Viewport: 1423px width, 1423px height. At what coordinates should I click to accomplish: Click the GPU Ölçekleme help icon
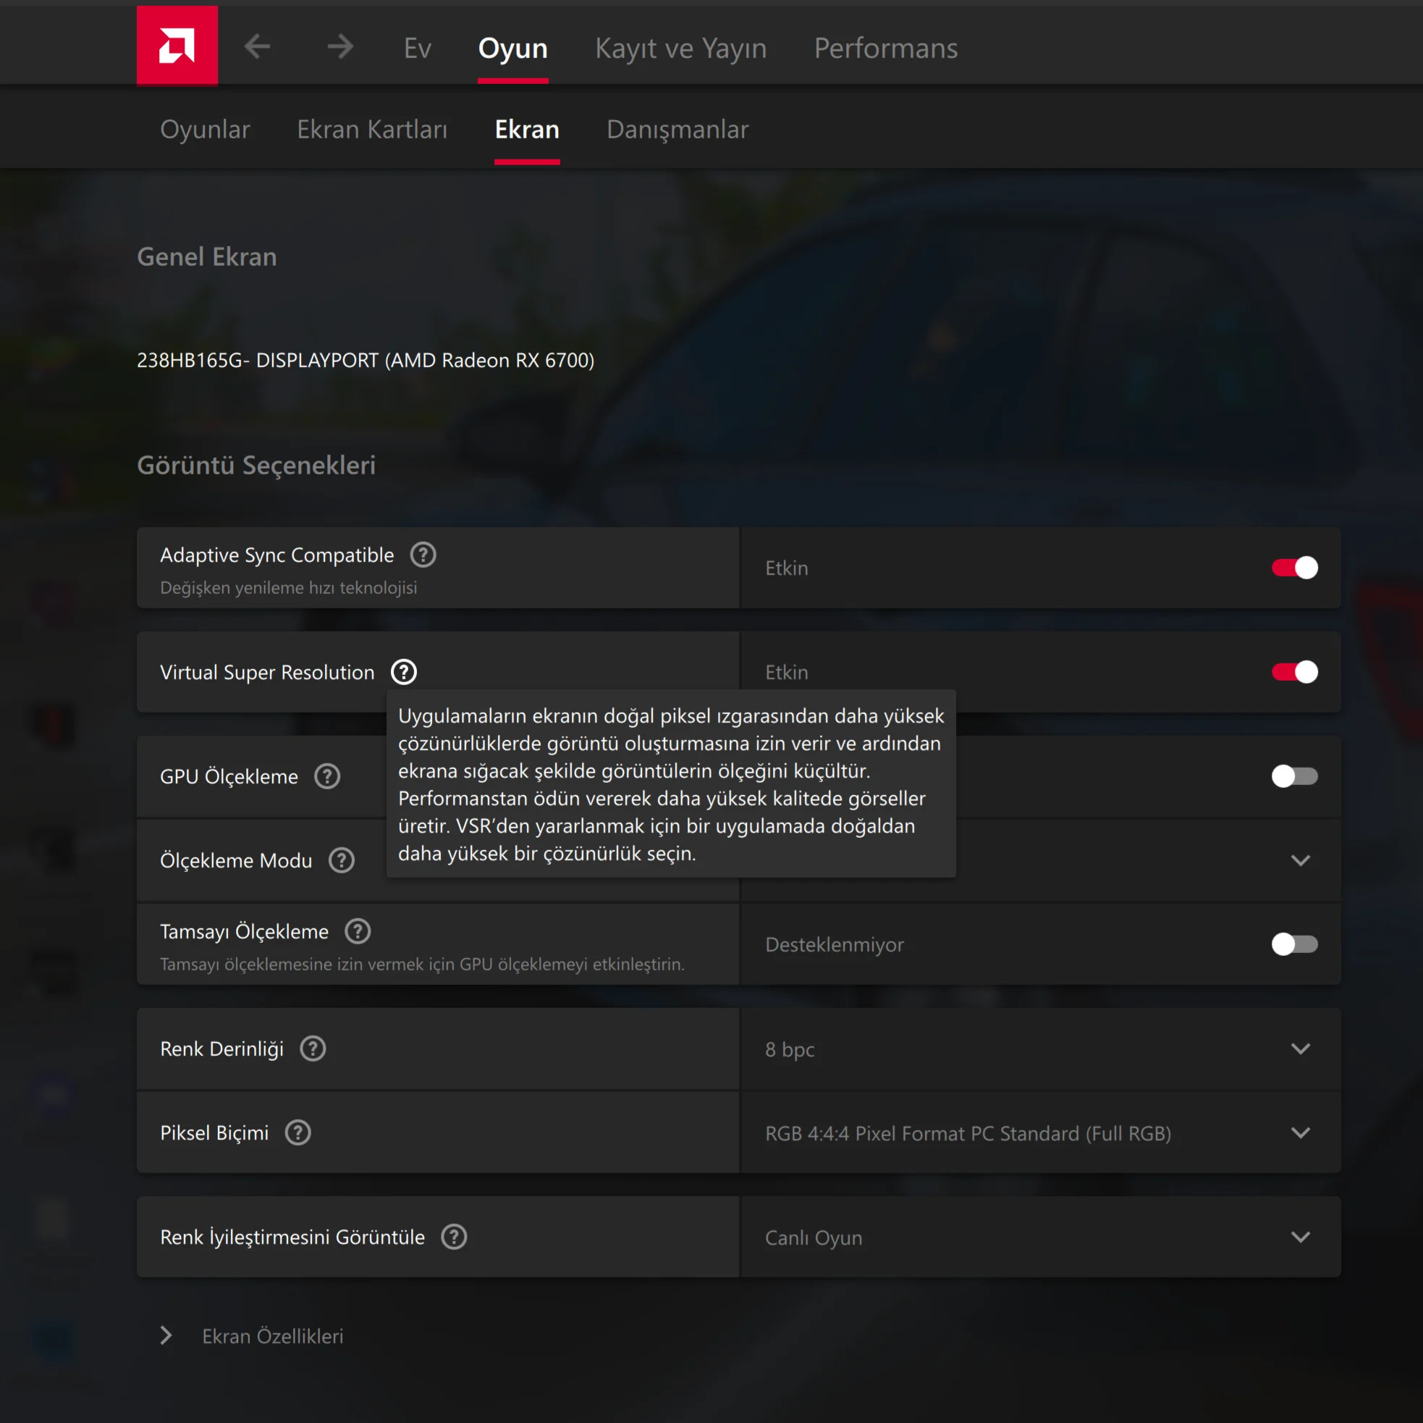pyautogui.click(x=327, y=776)
